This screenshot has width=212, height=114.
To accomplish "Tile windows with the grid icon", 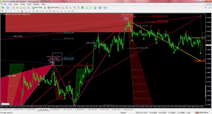I will pos(82,7).
